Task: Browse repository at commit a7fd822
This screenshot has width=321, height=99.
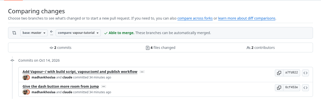Action: (305, 73)
